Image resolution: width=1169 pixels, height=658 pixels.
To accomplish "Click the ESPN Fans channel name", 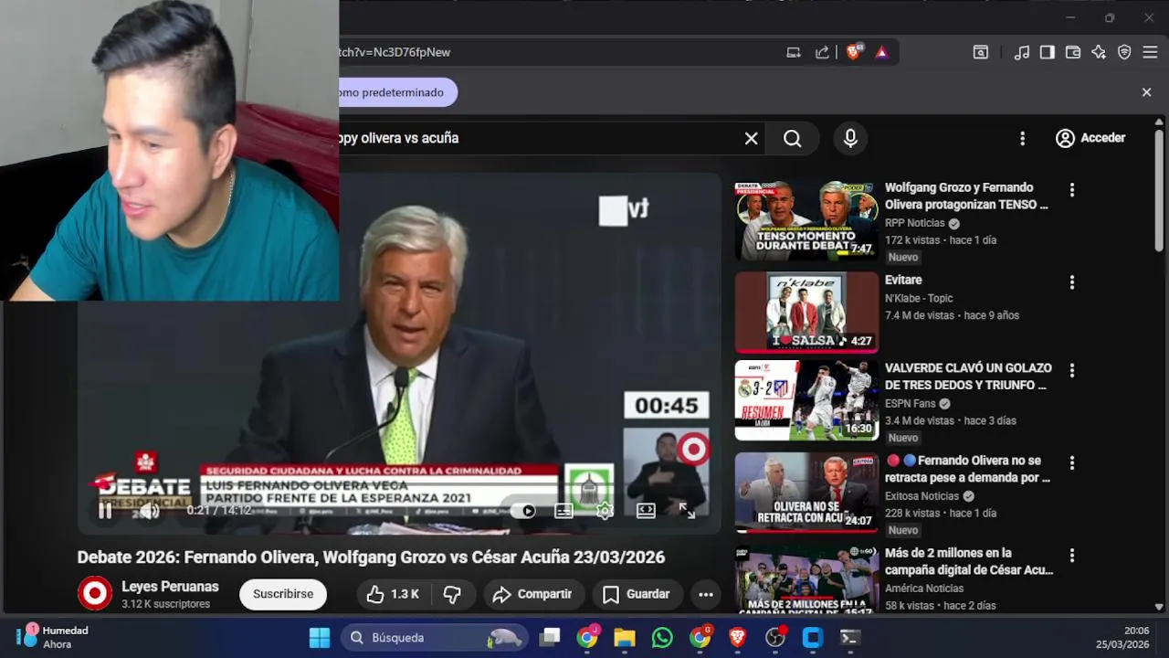I will 911,403.
